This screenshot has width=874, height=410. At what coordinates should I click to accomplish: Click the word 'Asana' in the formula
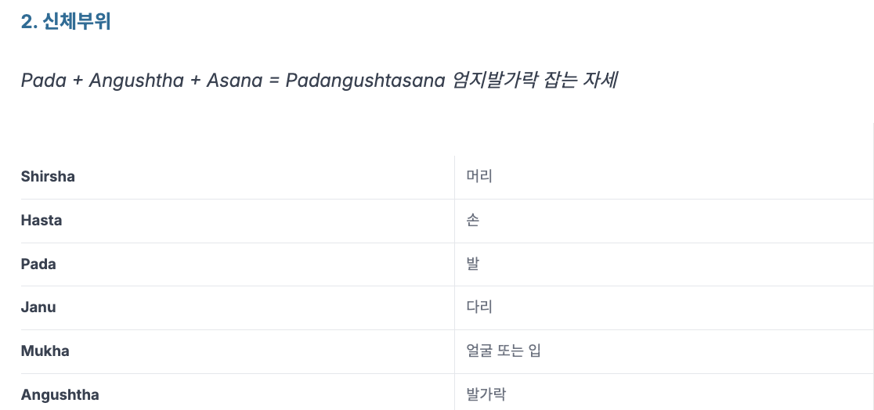click(234, 81)
